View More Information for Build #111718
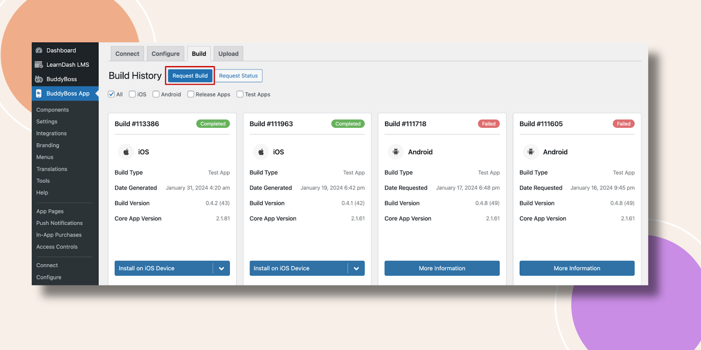 tap(442, 268)
